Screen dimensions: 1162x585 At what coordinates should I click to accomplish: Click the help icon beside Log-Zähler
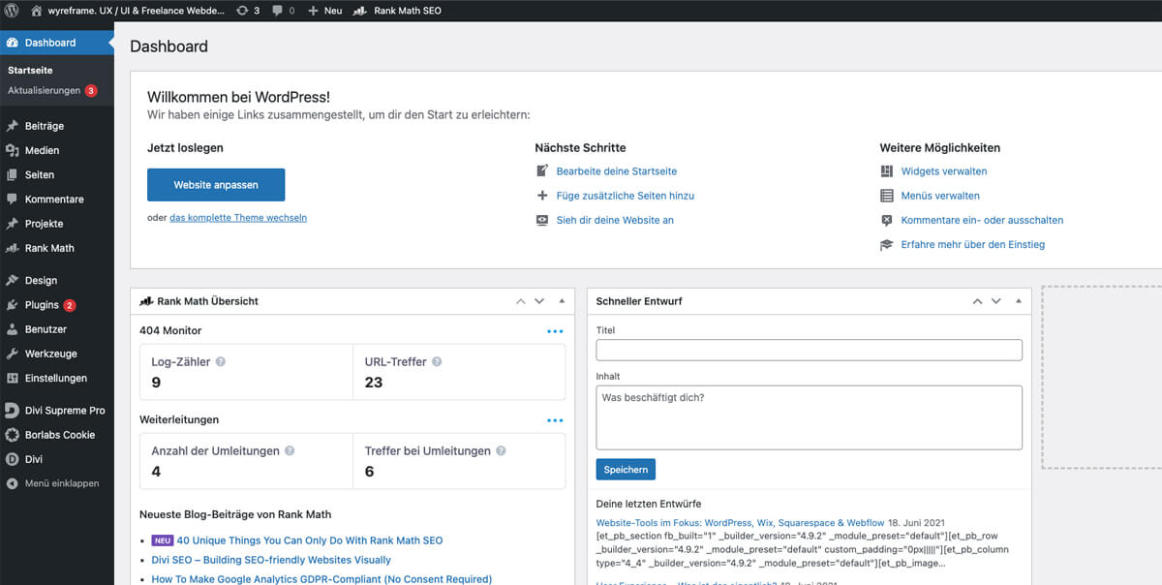(x=221, y=361)
